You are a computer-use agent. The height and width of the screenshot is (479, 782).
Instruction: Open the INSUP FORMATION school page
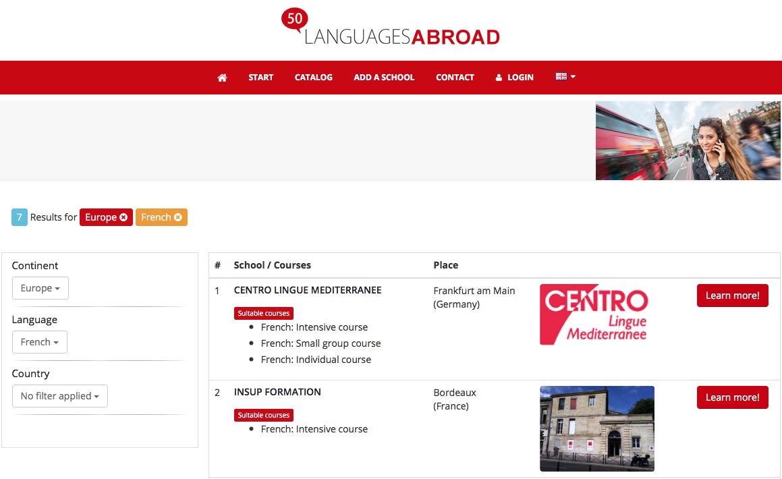[277, 392]
